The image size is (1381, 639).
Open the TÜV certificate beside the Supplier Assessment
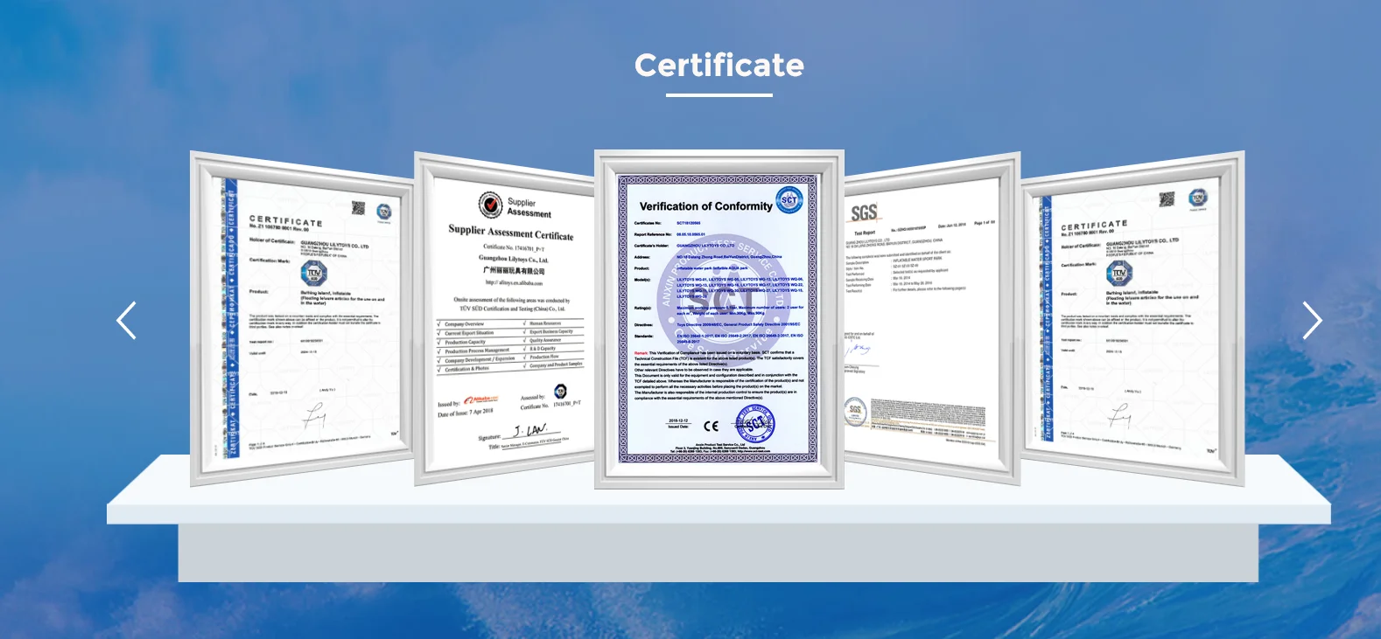pos(302,319)
